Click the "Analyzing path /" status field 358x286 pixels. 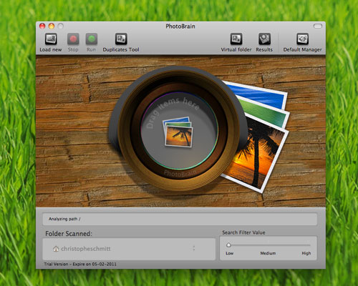pyautogui.click(x=180, y=219)
